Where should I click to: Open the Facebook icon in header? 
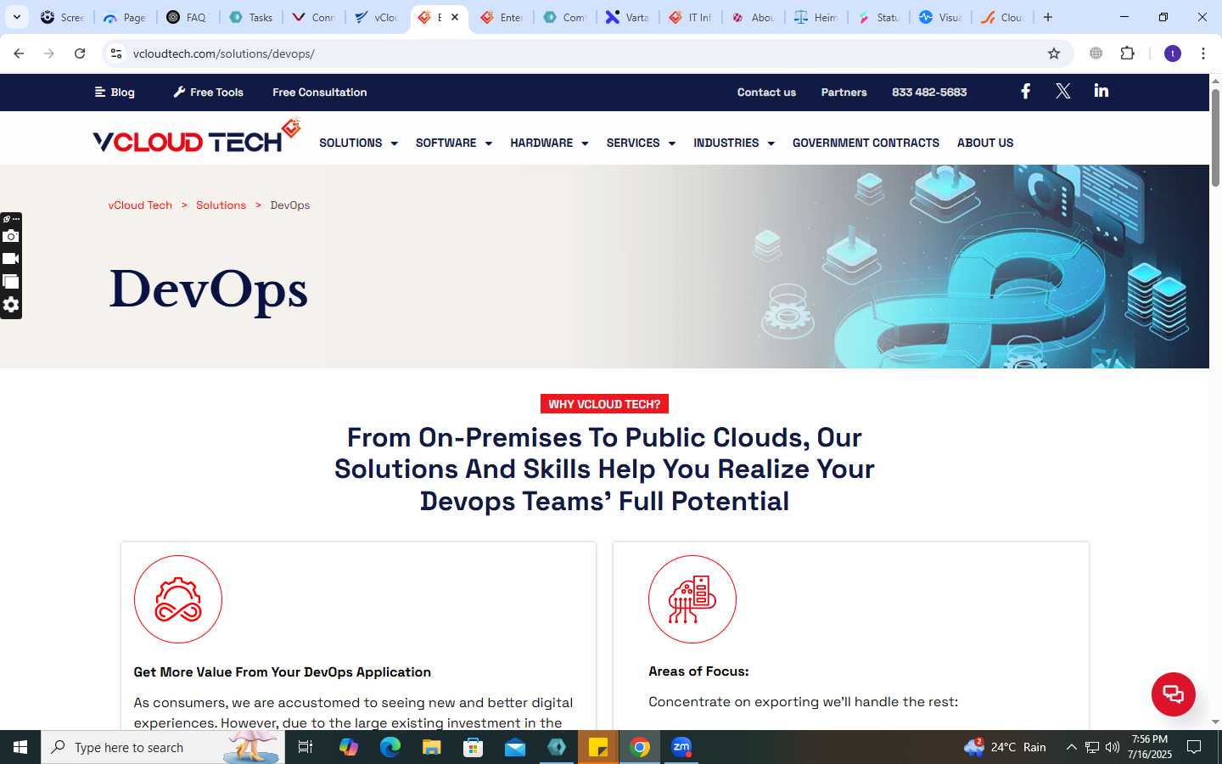pyautogui.click(x=1025, y=91)
